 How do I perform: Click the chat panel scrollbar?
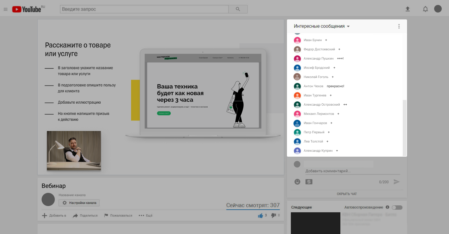tap(404, 128)
